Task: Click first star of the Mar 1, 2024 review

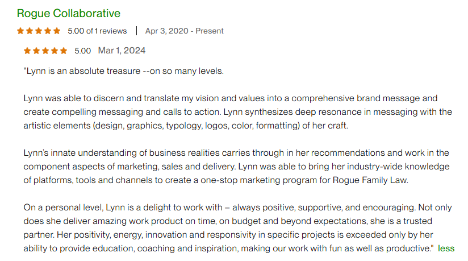Action: pos(27,51)
